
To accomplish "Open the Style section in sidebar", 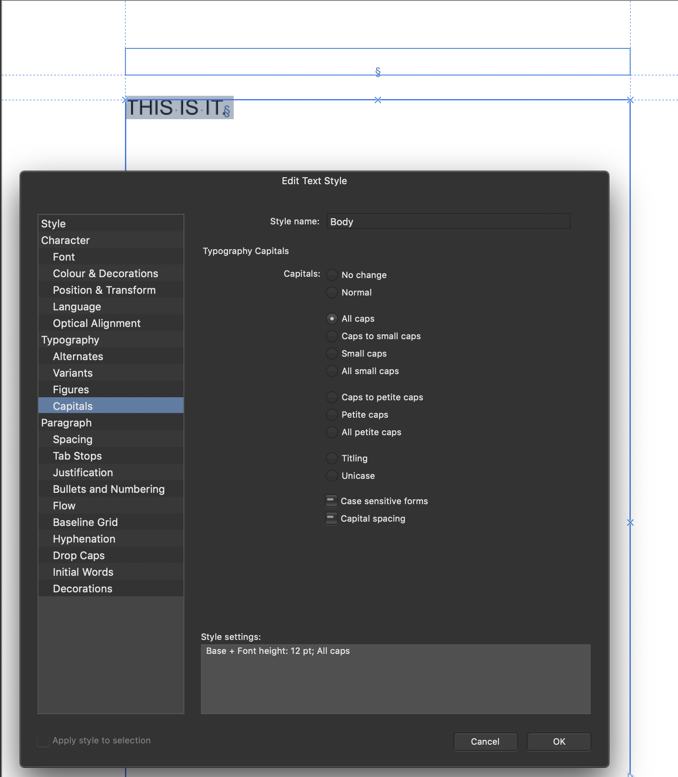I will pyautogui.click(x=111, y=223).
